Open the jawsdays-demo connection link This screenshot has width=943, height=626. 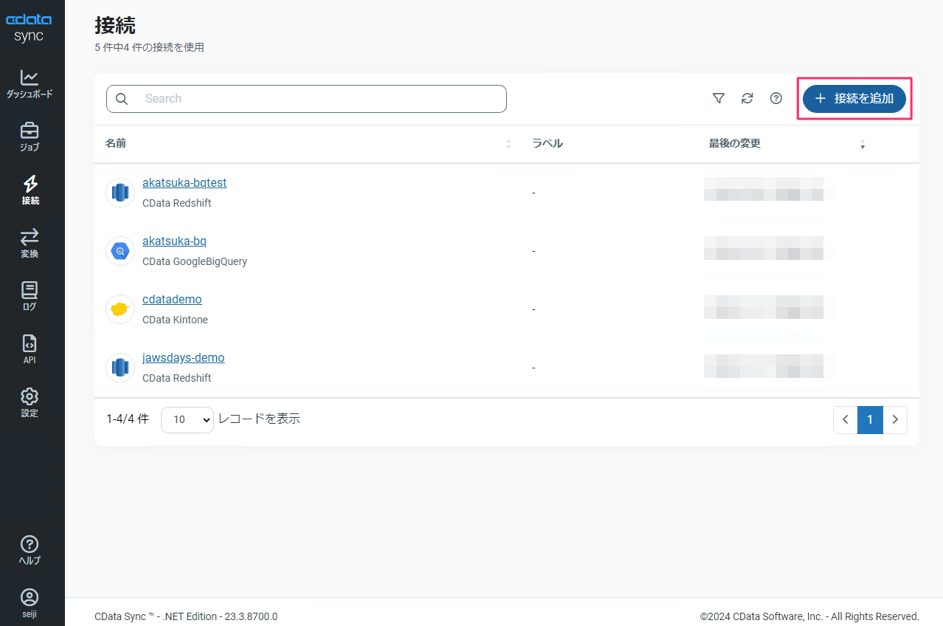[183, 357]
